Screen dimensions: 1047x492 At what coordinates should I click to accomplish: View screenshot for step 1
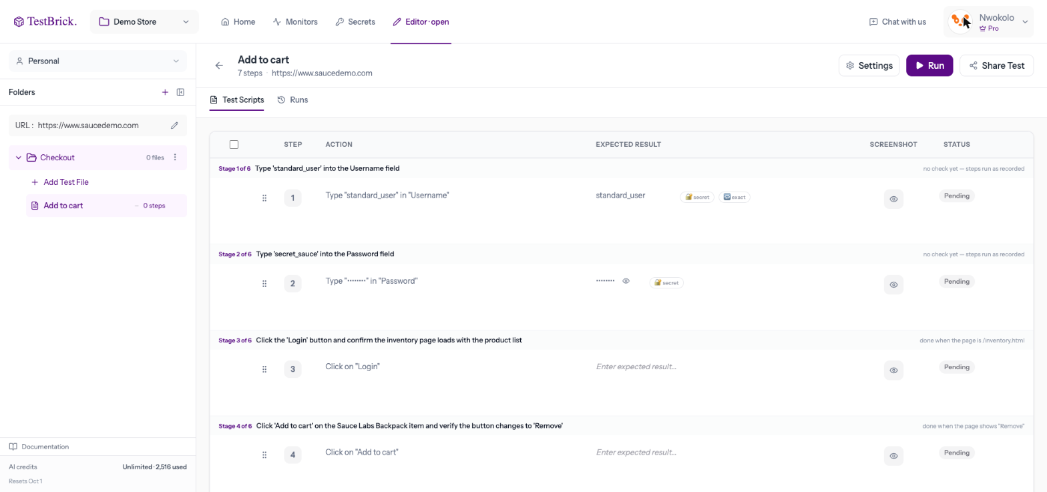coord(893,199)
